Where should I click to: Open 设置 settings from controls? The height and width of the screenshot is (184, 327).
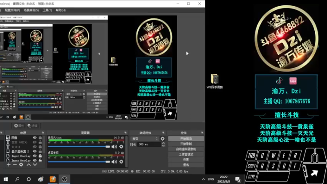186,159
